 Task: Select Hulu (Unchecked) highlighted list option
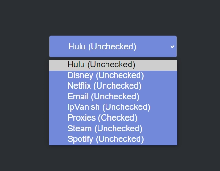click(113, 65)
